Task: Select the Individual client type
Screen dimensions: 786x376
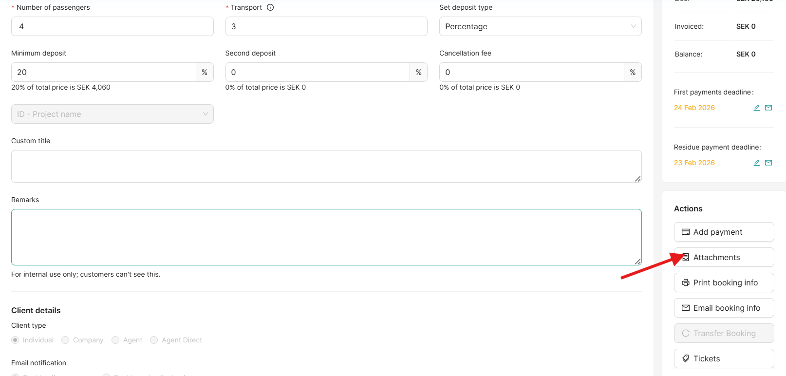Action: coord(16,340)
